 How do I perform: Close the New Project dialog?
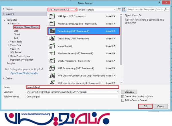coord(166,3)
